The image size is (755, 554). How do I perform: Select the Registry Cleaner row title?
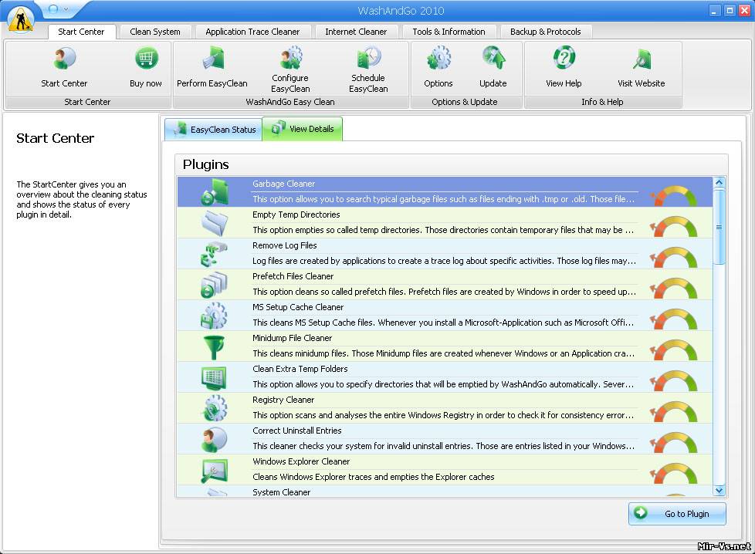(283, 400)
